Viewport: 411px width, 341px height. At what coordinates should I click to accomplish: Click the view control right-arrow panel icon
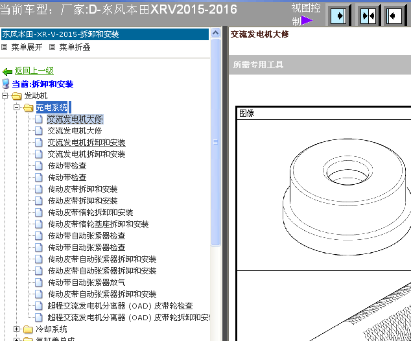click(338, 16)
